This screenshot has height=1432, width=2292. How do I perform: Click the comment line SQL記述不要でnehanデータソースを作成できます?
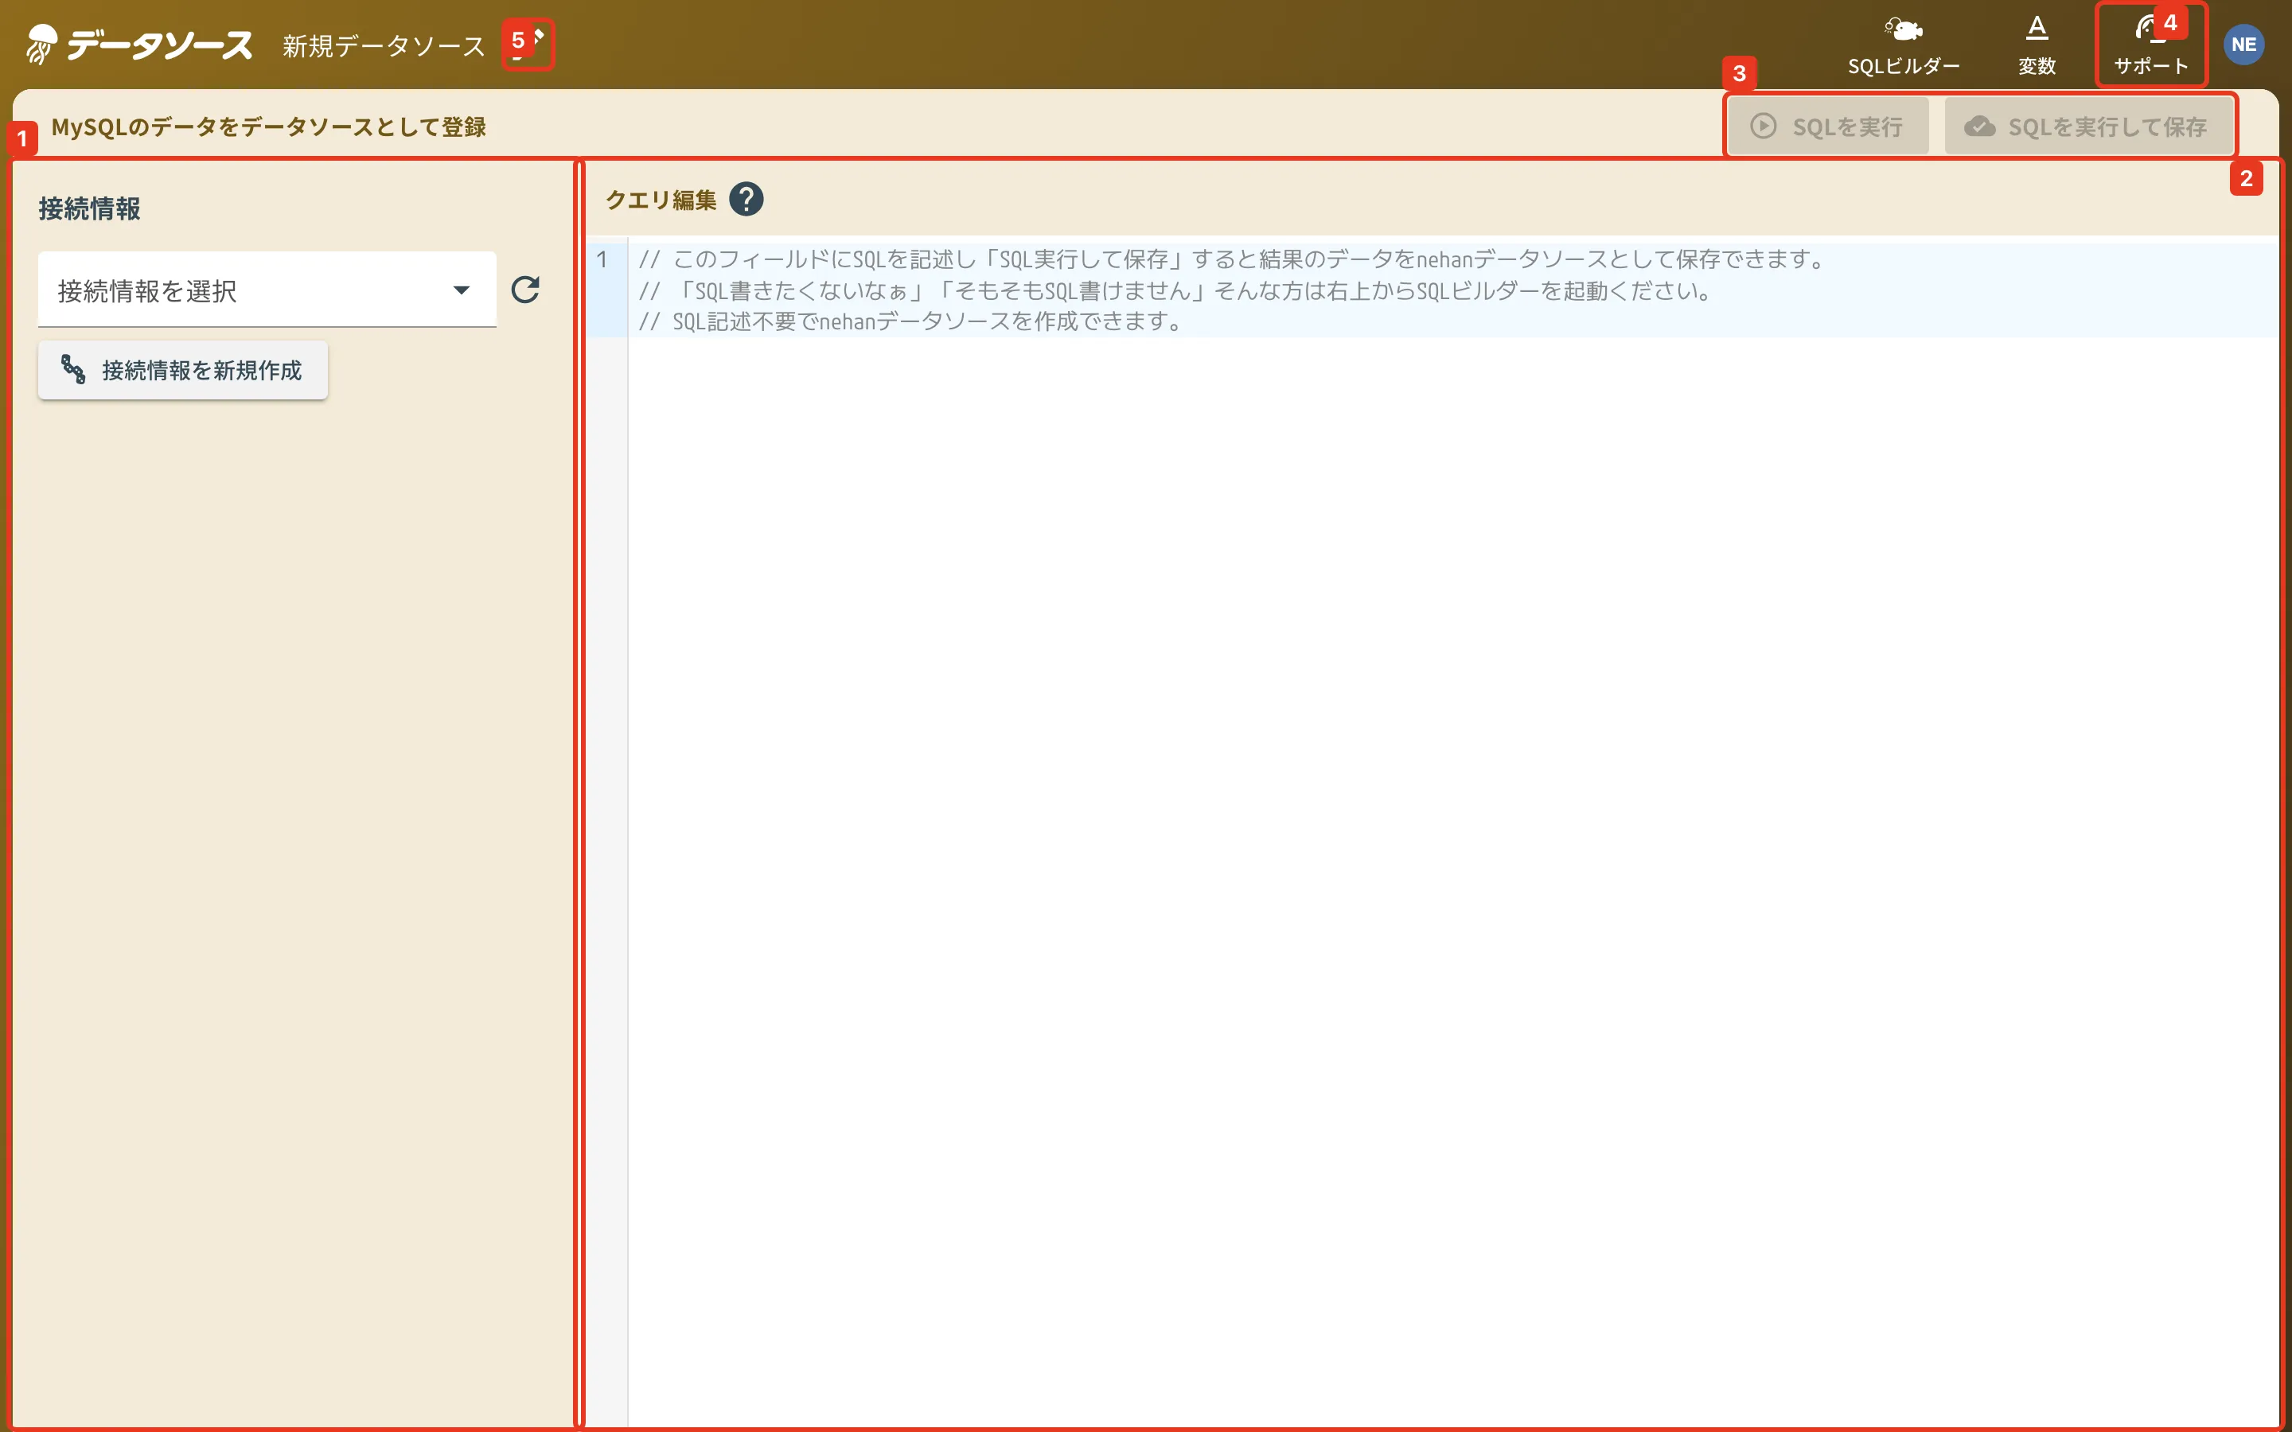pos(913,322)
